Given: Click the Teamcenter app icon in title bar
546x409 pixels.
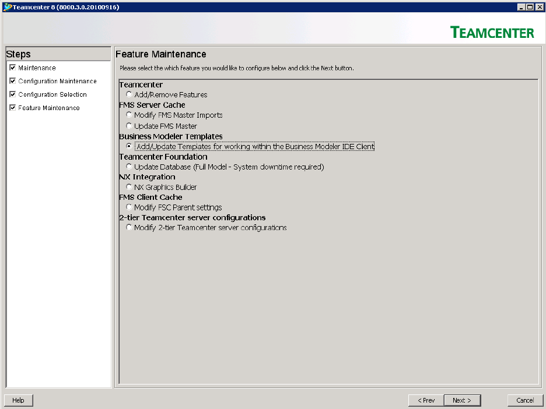Looking at the screenshot, I should click(x=7, y=7).
